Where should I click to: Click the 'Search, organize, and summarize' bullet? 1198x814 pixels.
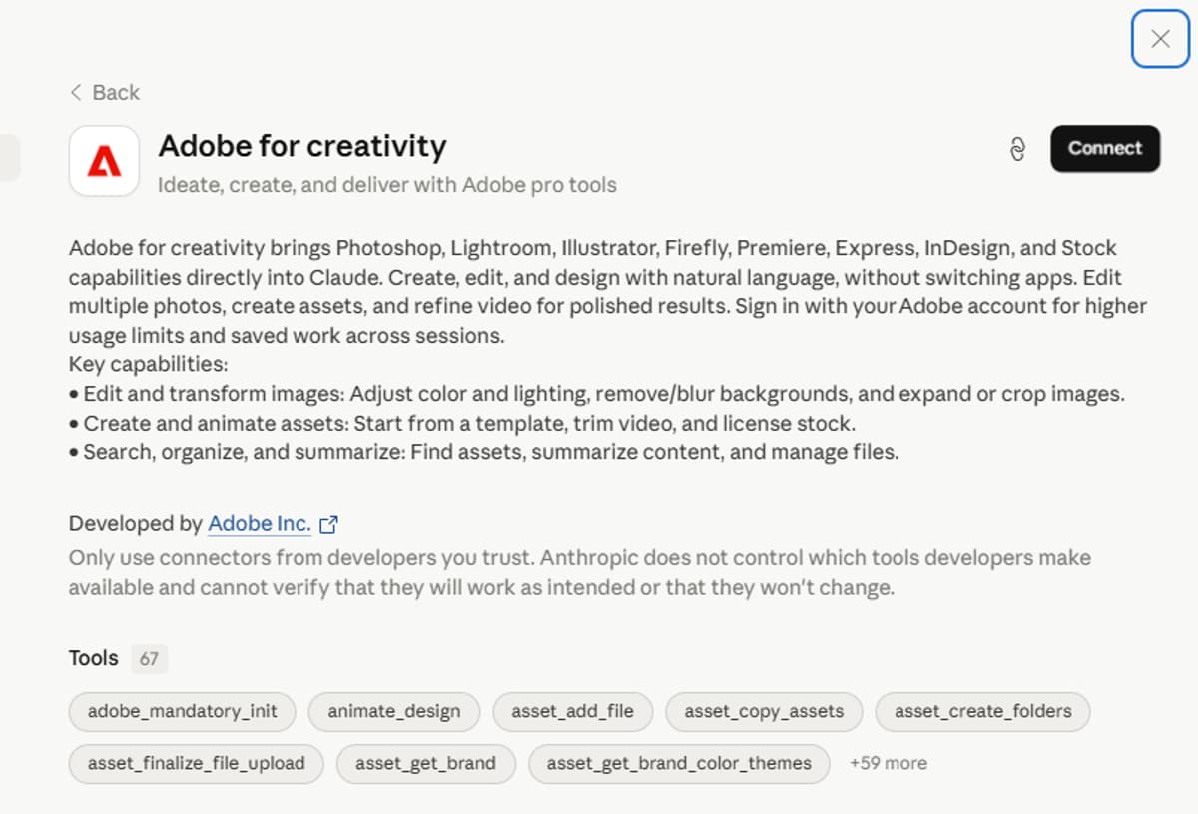(x=484, y=452)
